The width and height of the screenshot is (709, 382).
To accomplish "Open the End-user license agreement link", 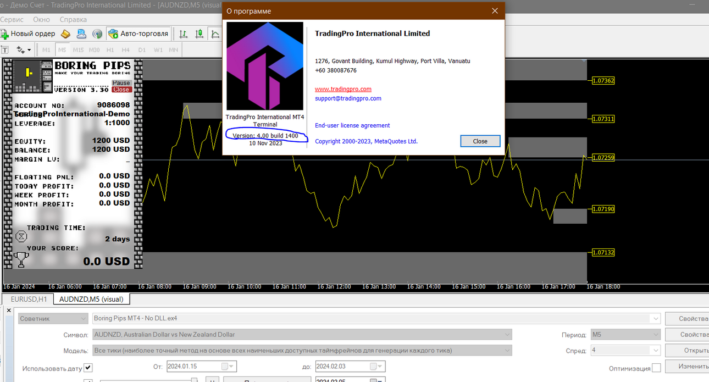I will pyautogui.click(x=352, y=125).
